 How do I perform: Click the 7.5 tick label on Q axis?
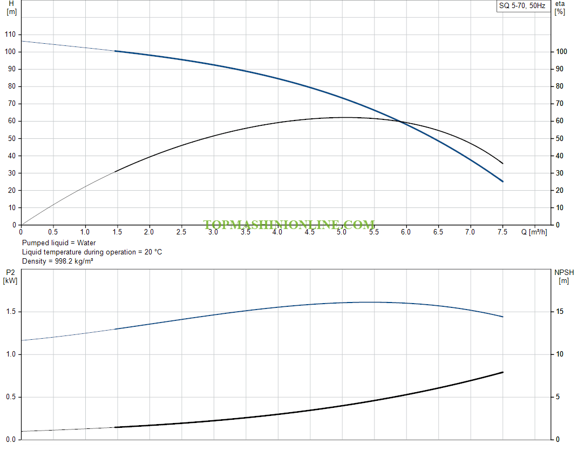[502, 232]
